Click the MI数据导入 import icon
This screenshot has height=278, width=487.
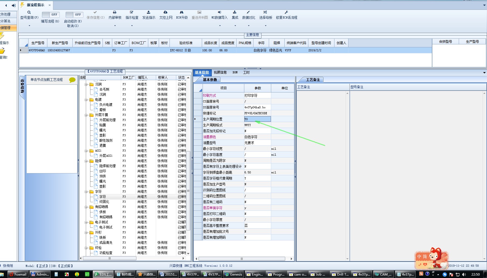(219, 12)
